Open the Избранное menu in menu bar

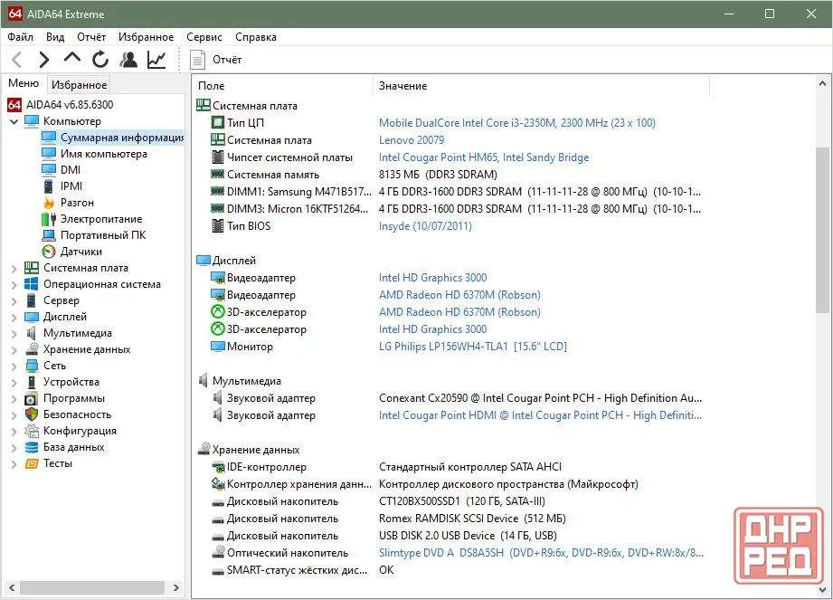pos(147,37)
